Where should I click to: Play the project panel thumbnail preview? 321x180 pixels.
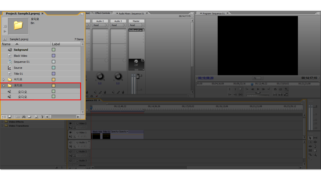click(x=5, y=31)
